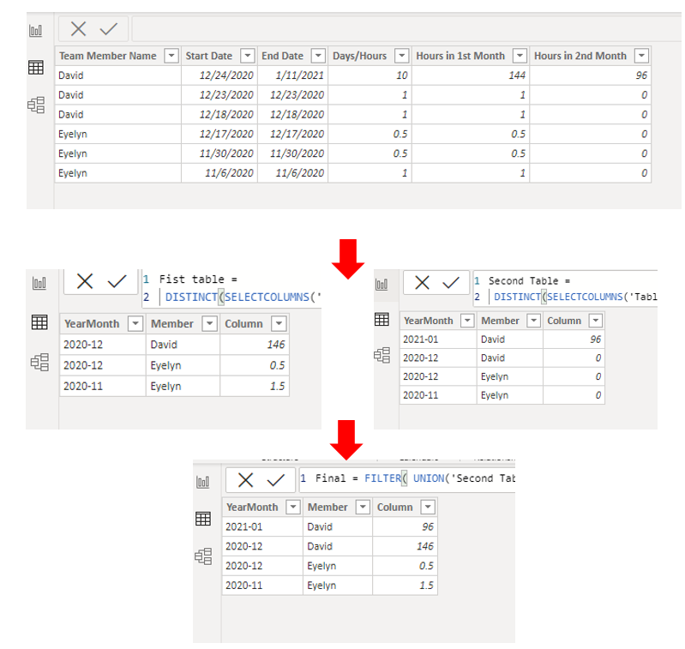Select value 96 in Second Table Column

[574, 340]
